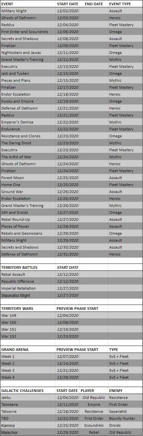Select The Daring Droid row name
143x436 pixels.
coord(28,143)
